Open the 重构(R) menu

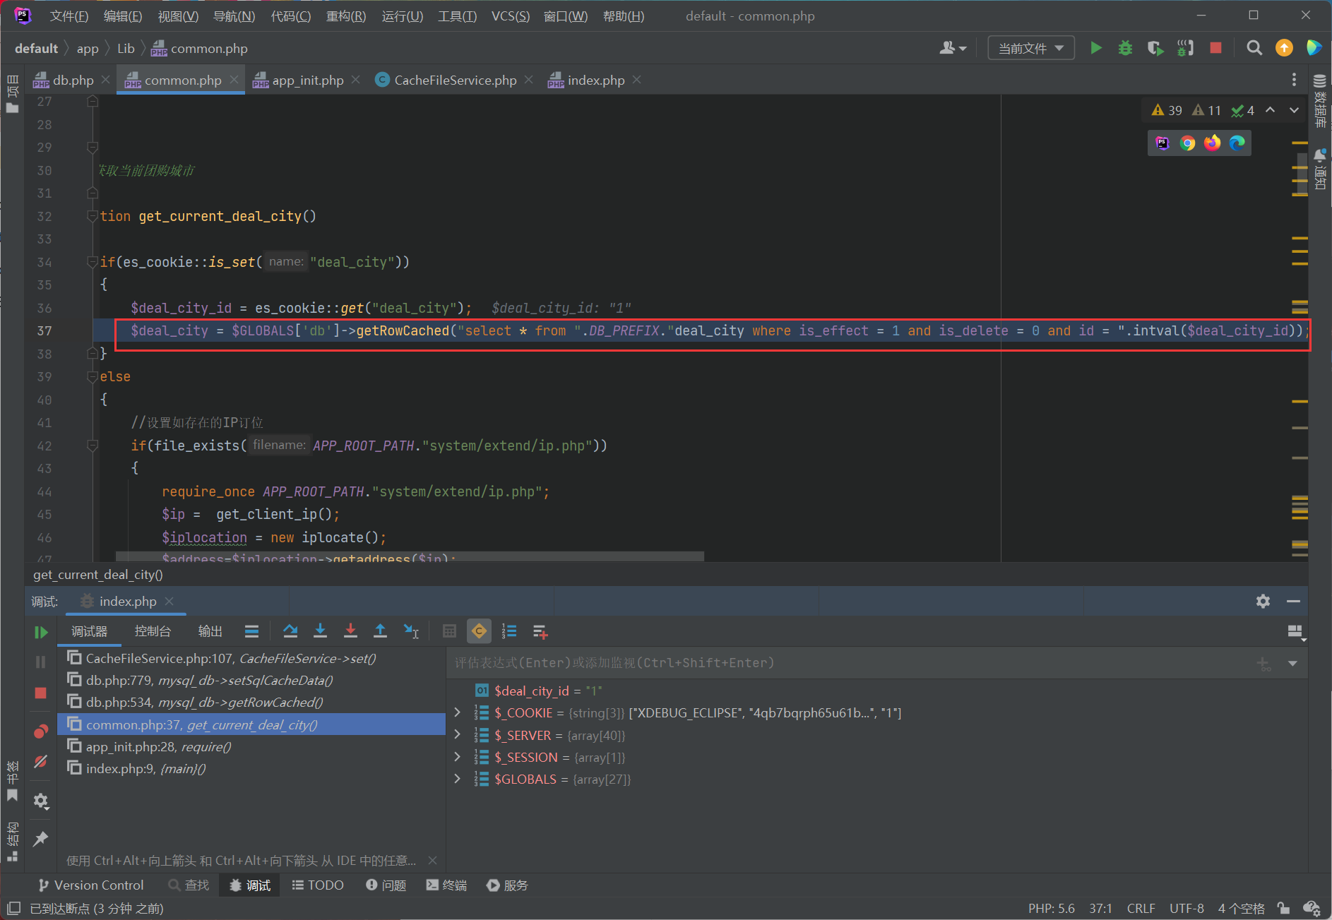[x=345, y=16]
